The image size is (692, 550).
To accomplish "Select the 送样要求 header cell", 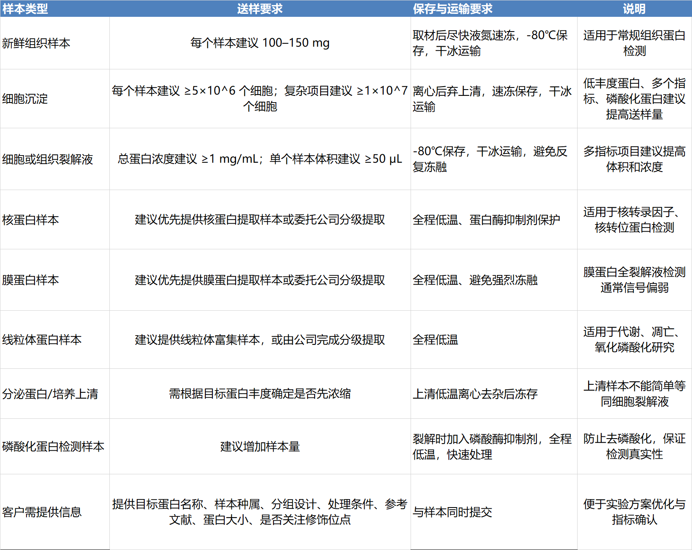I will 260,9.
